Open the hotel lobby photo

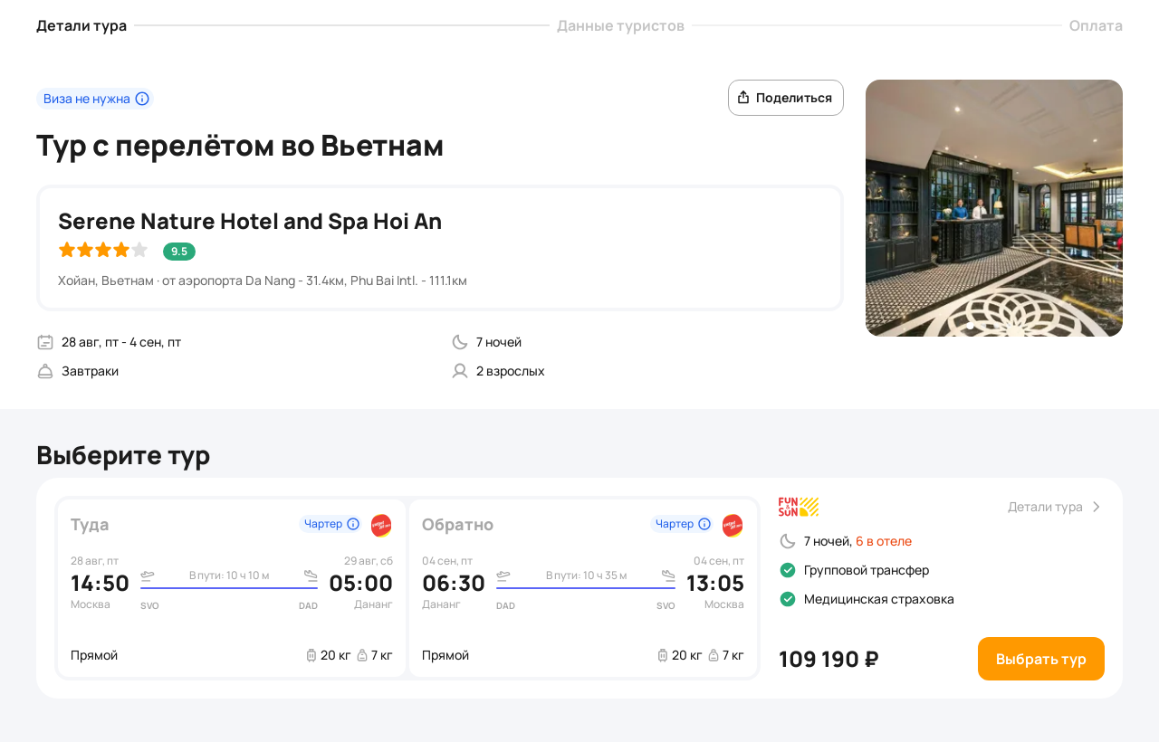[x=994, y=208]
